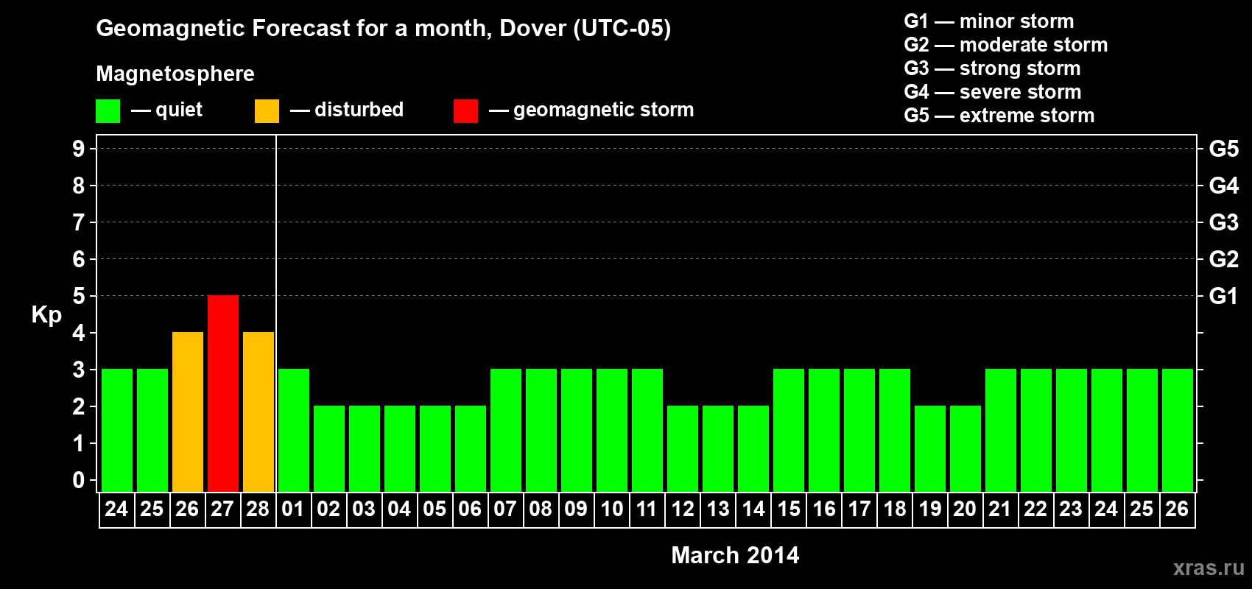1252x589 pixels.
Task: Click the Kp axis value 7
Action: coord(79,222)
